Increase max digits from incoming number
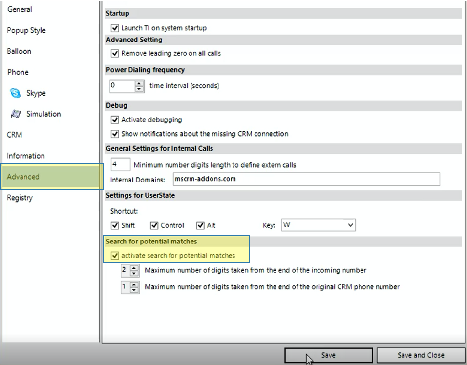Screen dimensions: 467x365 (x=134, y=268)
